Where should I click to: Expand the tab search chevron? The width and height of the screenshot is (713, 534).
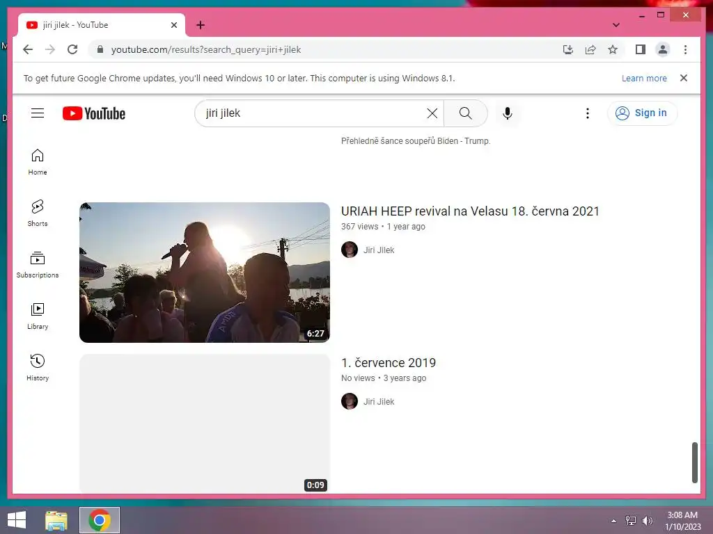point(616,25)
